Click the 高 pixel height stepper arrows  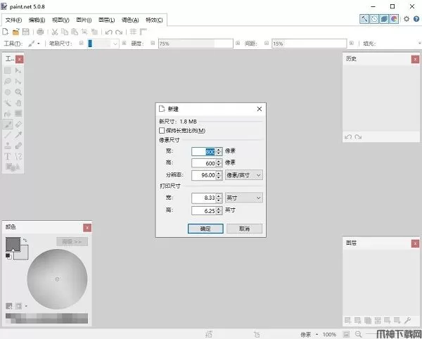click(x=219, y=163)
